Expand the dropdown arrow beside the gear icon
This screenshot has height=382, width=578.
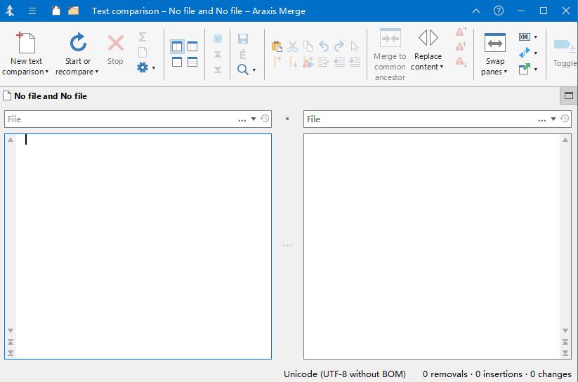154,68
